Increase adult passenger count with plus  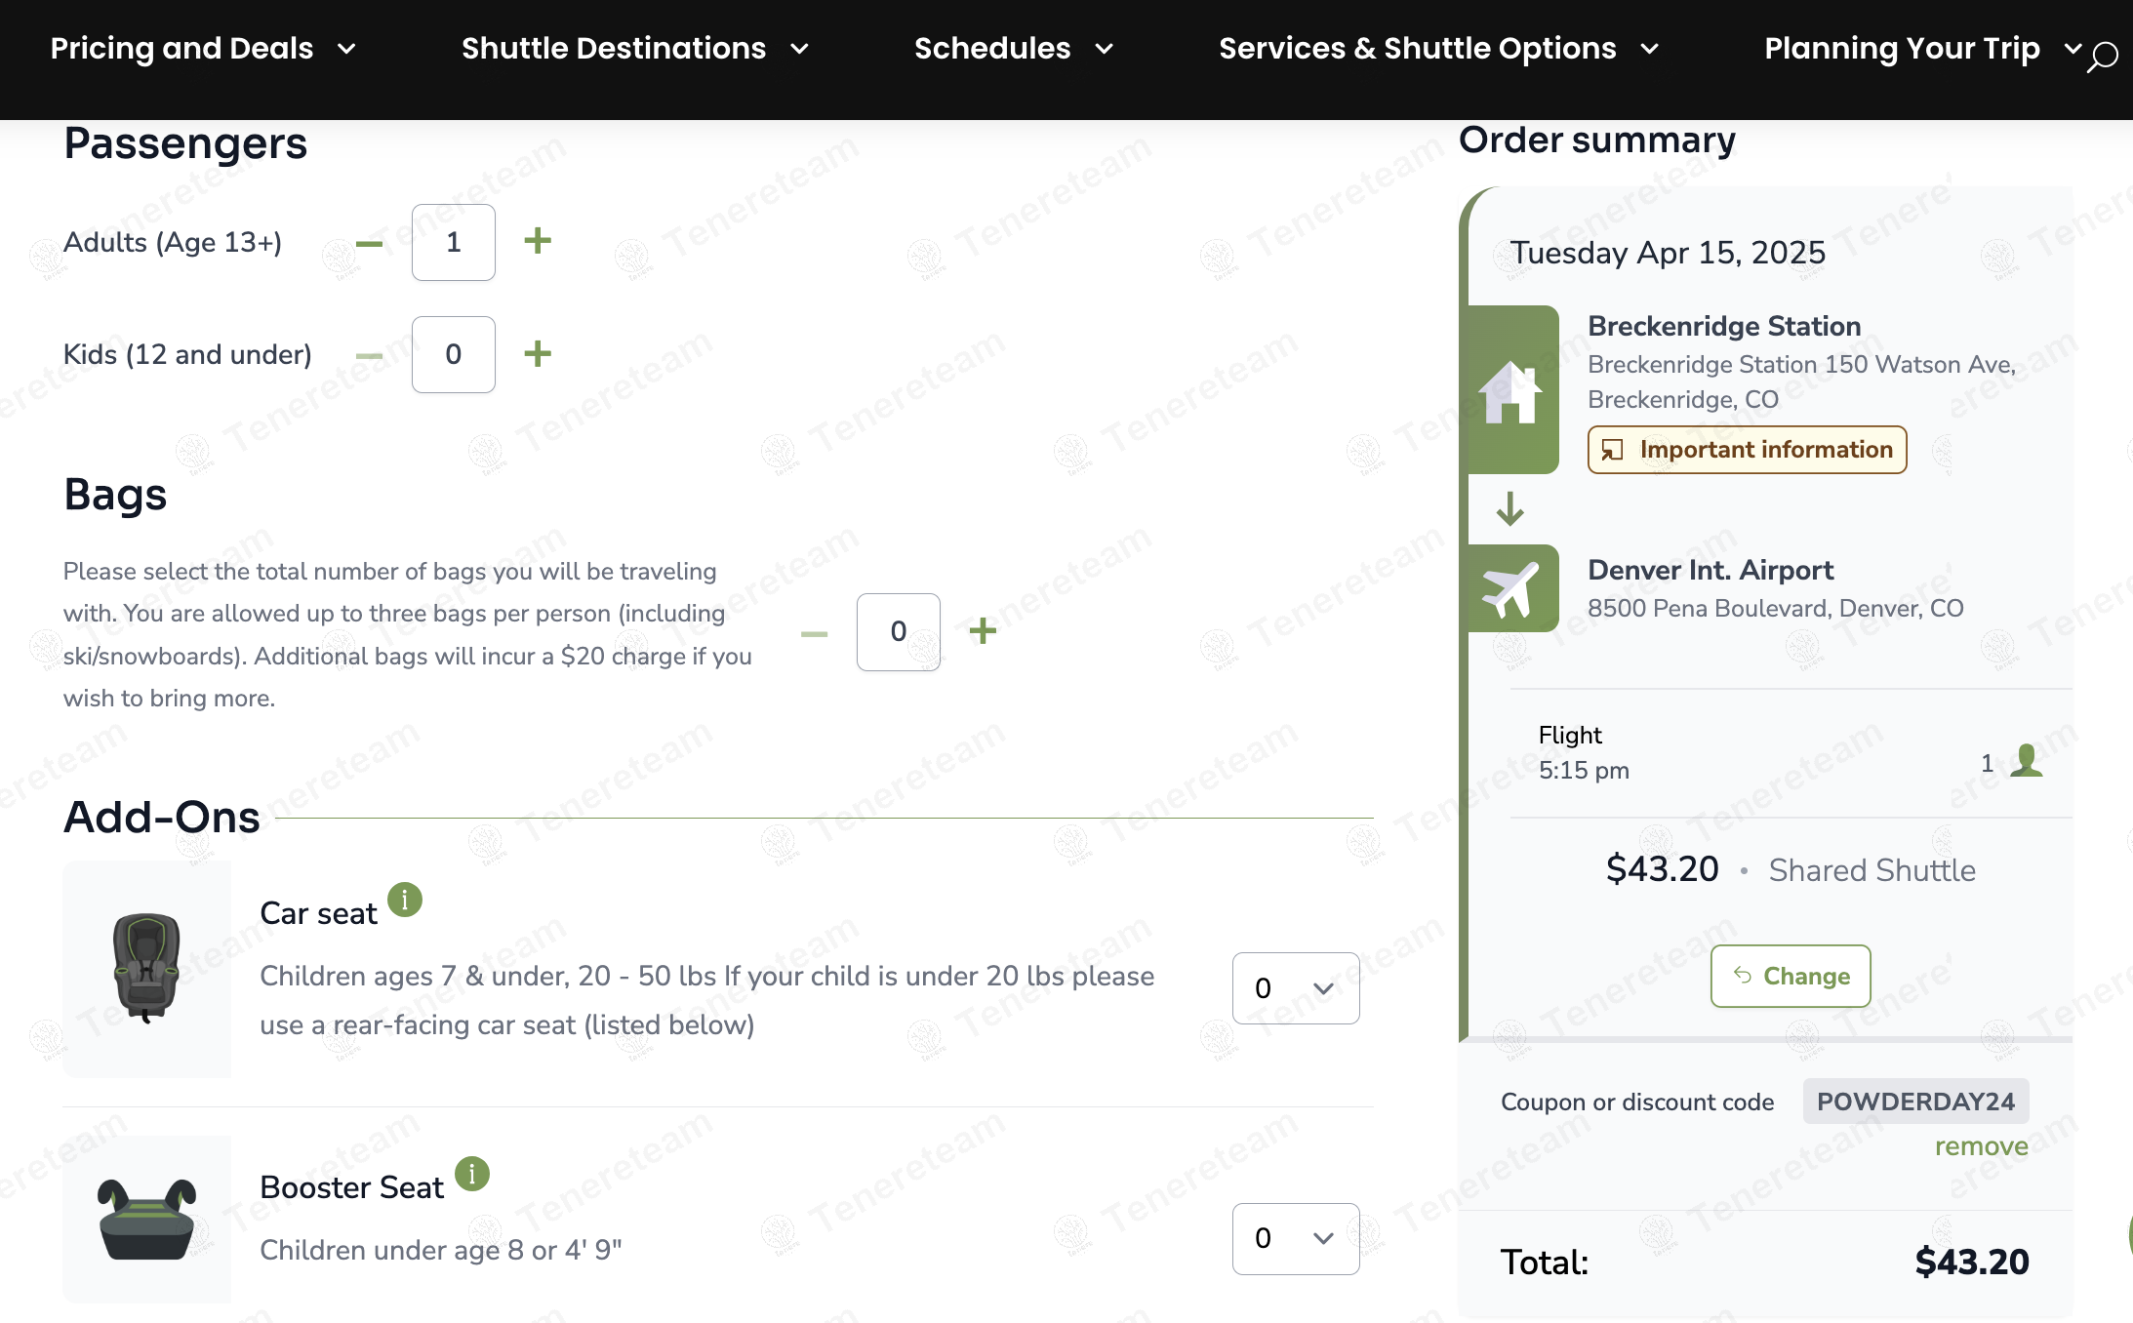538,241
